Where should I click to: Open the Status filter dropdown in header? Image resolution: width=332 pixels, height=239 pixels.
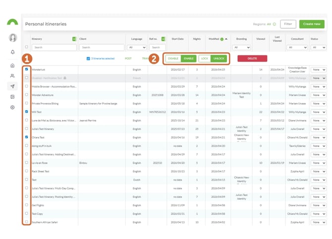tap(318, 48)
